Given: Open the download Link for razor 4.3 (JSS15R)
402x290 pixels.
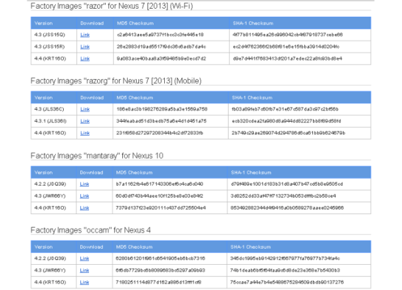Looking at the screenshot, I should click(x=85, y=47).
